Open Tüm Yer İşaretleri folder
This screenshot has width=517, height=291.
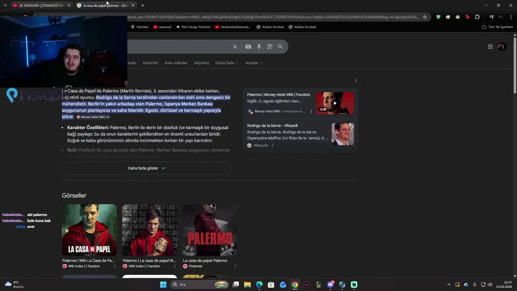tap(497, 27)
